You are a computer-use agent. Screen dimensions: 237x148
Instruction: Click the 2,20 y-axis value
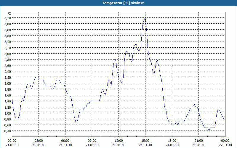point(8,78)
